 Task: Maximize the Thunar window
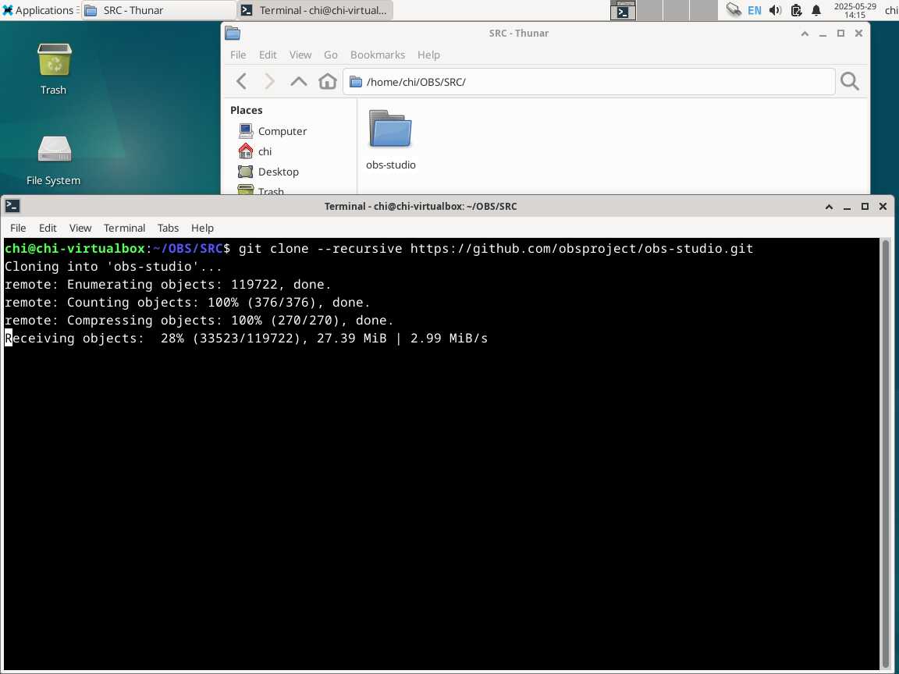tap(840, 34)
